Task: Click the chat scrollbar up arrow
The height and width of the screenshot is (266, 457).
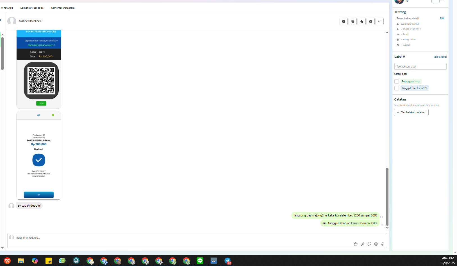Action: [387, 32]
